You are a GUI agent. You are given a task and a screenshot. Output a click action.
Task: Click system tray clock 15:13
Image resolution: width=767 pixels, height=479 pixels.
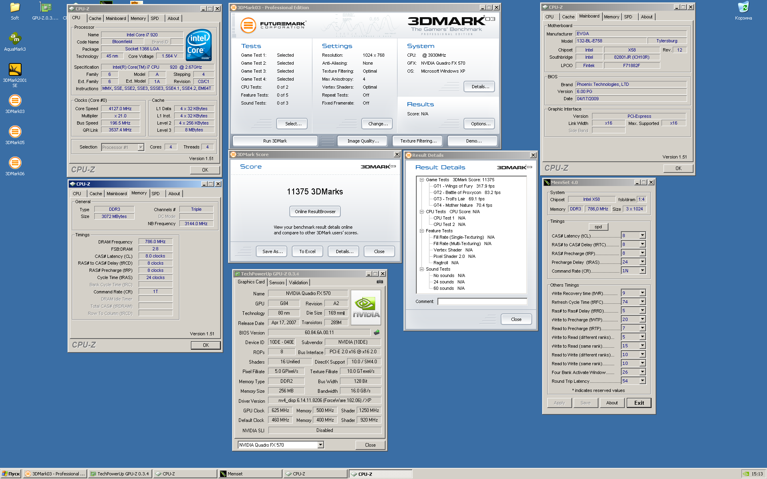click(757, 474)
